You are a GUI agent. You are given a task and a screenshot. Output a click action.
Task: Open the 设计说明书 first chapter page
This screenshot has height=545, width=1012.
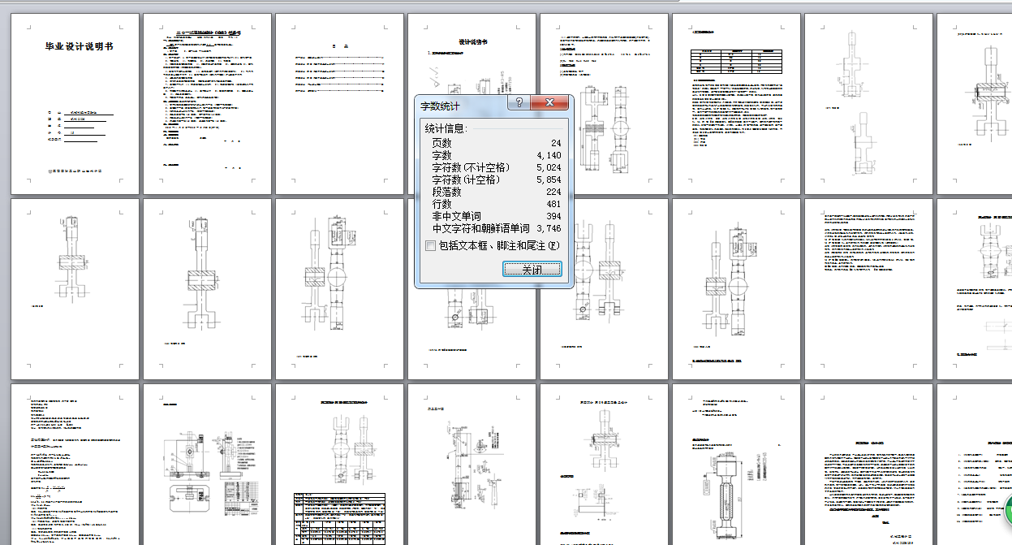pyautogui.click(x=472, y=104)
